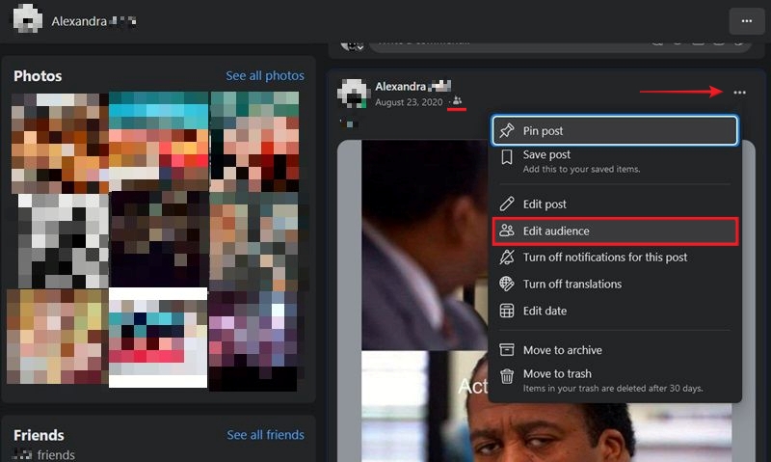Click the Photos section heading
Screen dimensions: 771x462
[x=38, y=76]
